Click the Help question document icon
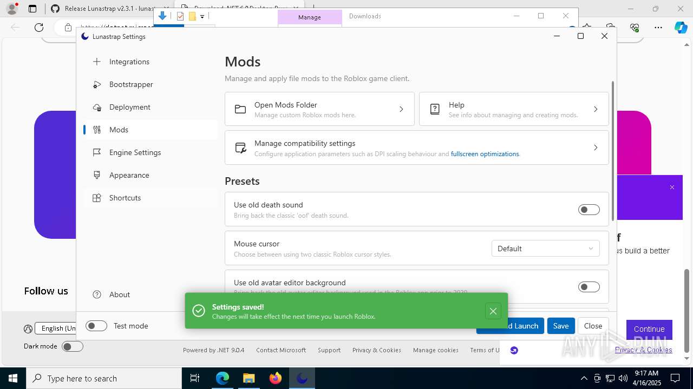Viewport: 693px width, 389px height. coord(435,109)
